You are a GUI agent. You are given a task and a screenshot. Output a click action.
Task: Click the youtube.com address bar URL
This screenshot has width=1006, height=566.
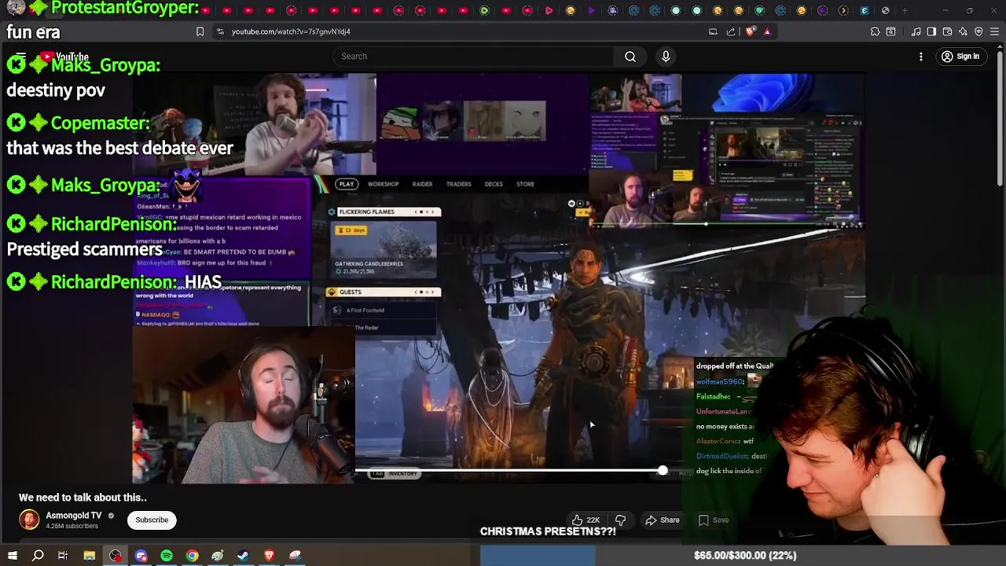pos(291,31)
